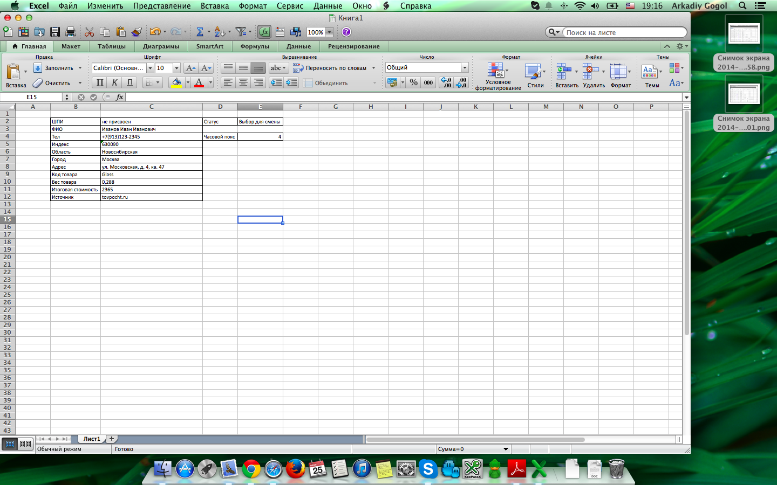
Task: Open theme colors swatch menu
Action: click(x=676, y=68)
